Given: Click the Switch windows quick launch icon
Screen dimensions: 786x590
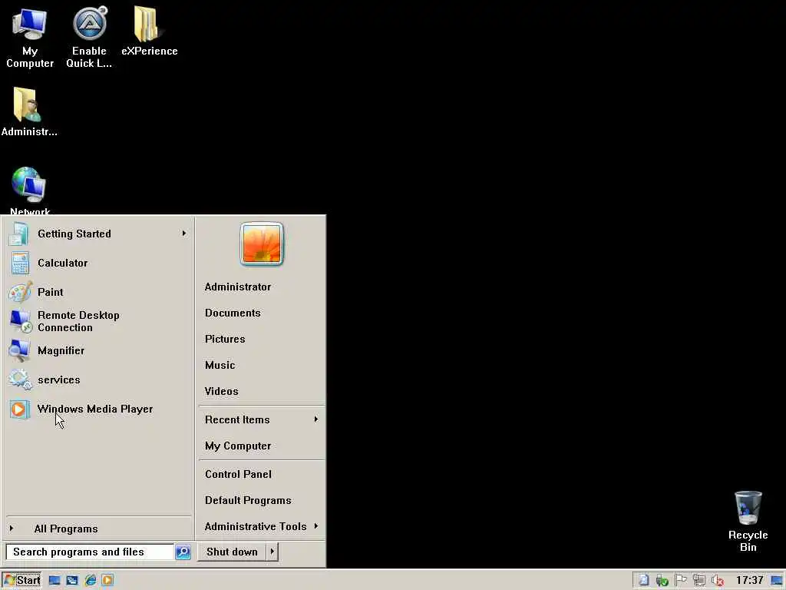Looking at the screenshot, I should click(72, 581).
